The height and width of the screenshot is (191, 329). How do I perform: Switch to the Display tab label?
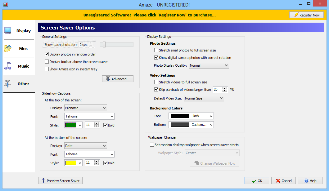pyautogui.click(x=24, y=31)
